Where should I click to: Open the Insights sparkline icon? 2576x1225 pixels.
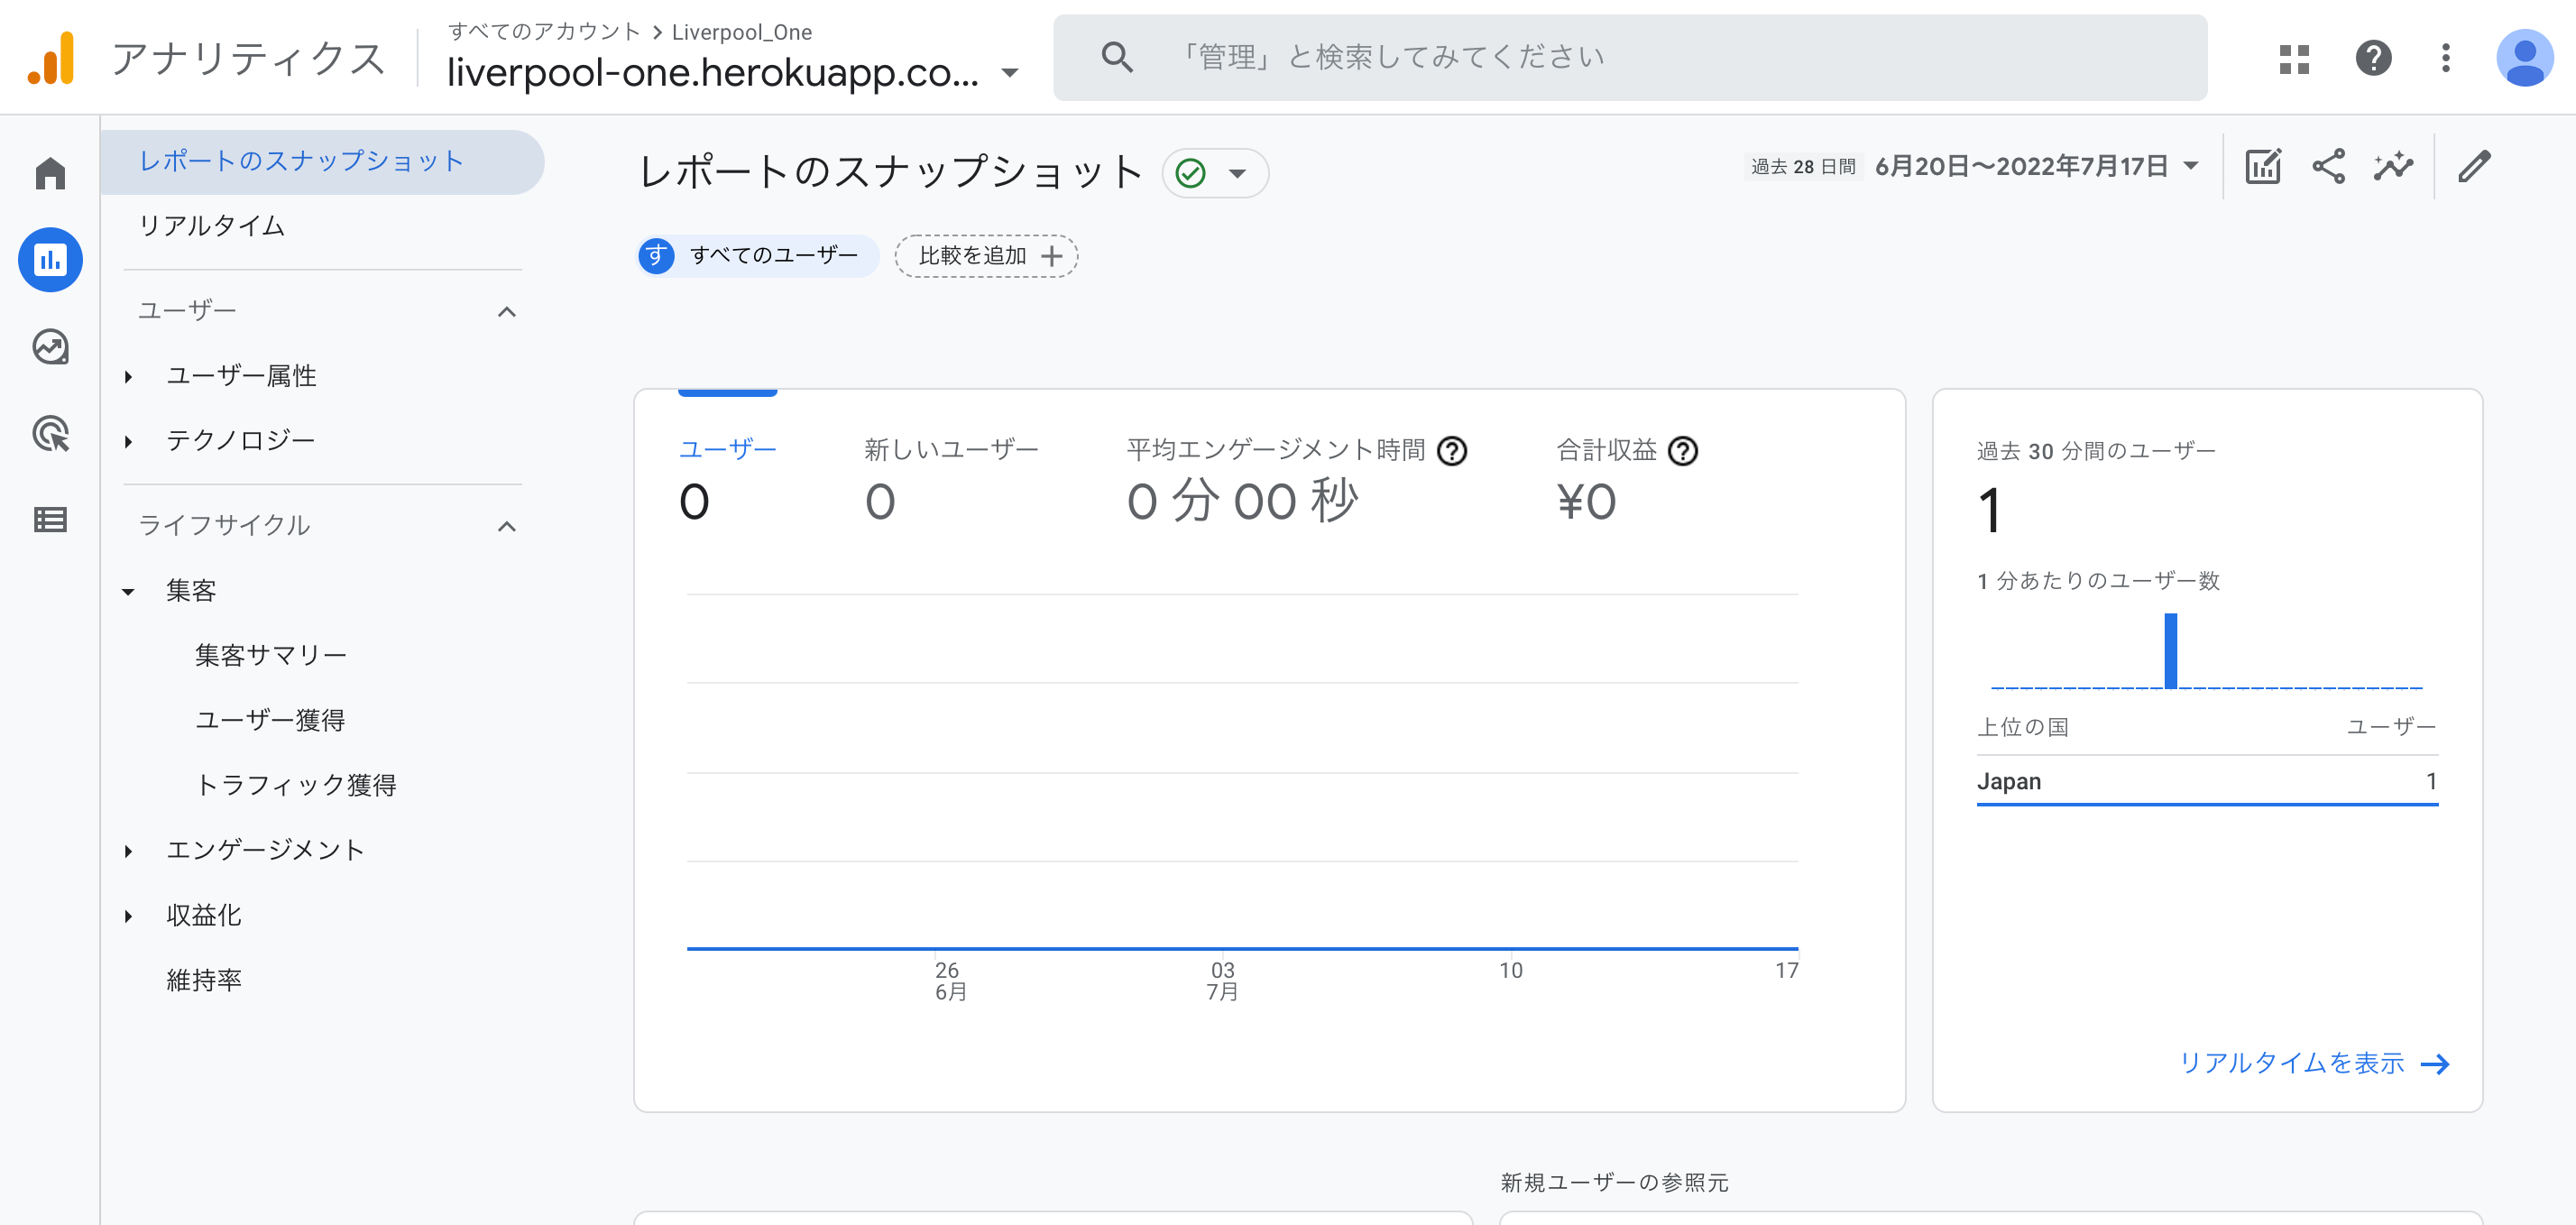[x=2393, y=166]
